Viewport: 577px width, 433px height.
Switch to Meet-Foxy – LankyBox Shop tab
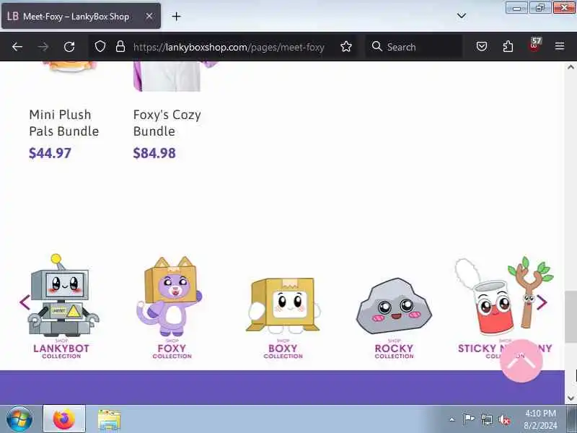click(81, 16)
